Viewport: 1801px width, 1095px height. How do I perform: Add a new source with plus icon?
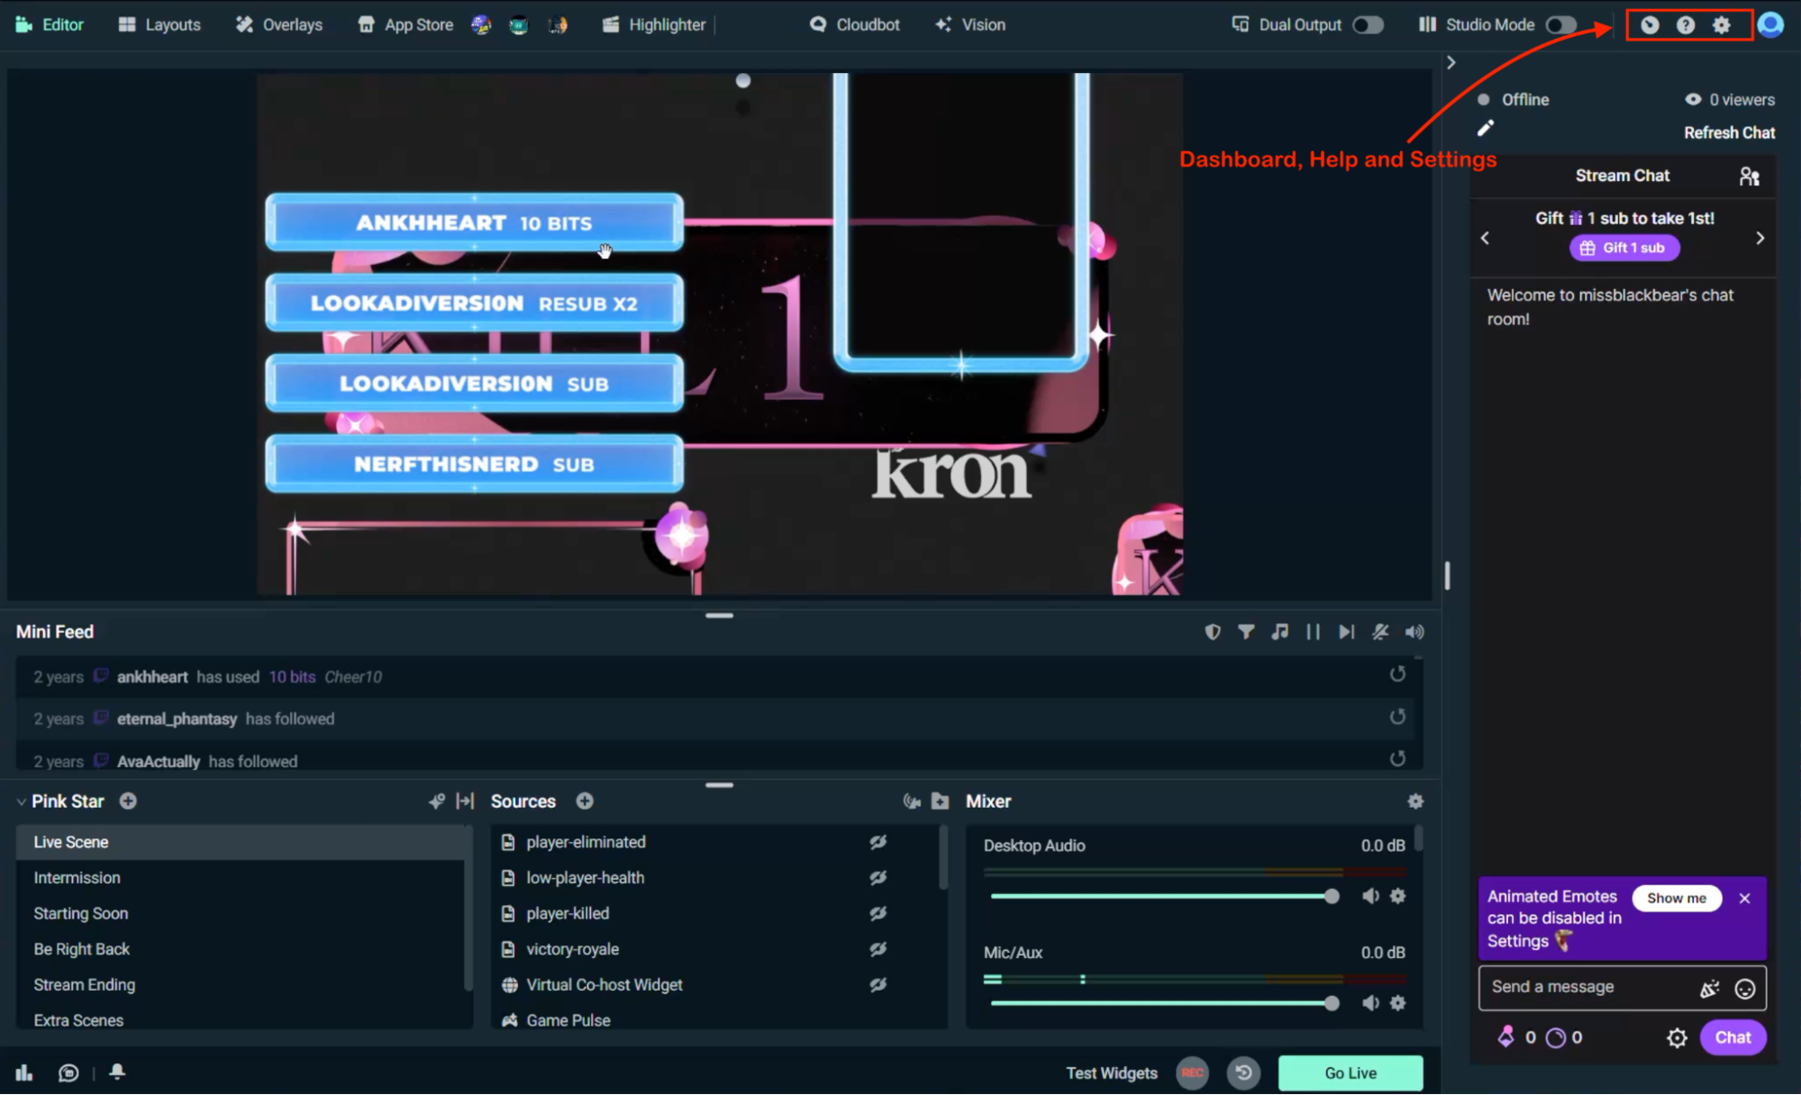pyautogui.click(x=585, y=801)
